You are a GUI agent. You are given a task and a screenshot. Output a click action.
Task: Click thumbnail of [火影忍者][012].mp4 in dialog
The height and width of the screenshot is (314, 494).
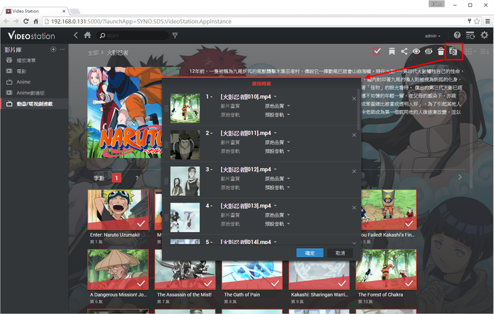click(x=185, y=181)
